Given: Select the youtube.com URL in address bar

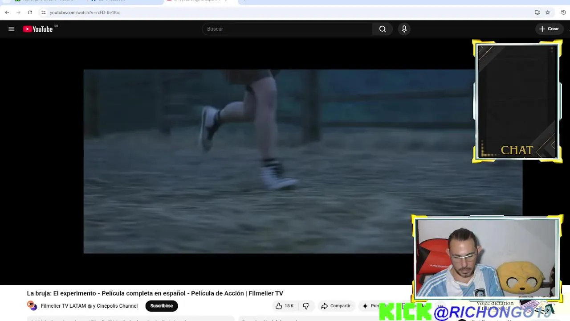Looking at the screenshot, I should [85, 12].
